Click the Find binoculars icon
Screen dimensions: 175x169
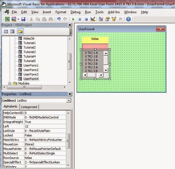tap(50, 19)
